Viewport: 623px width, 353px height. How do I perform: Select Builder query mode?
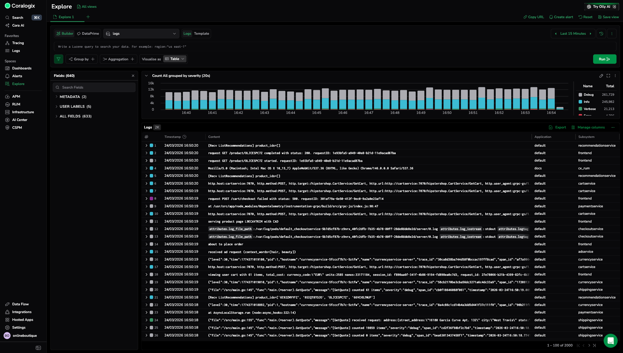pos(65,34)
